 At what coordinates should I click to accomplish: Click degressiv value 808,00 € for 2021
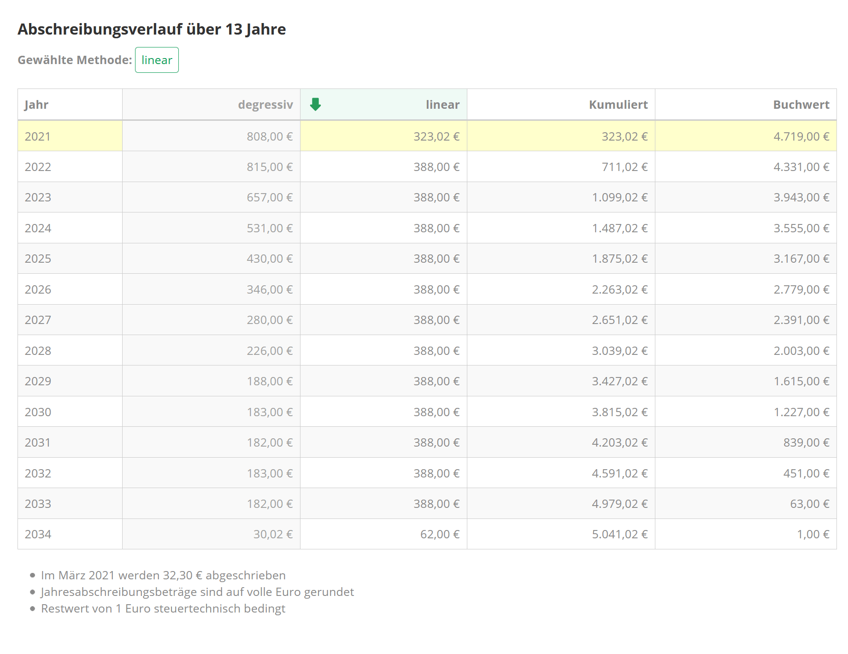coord(269,136)
